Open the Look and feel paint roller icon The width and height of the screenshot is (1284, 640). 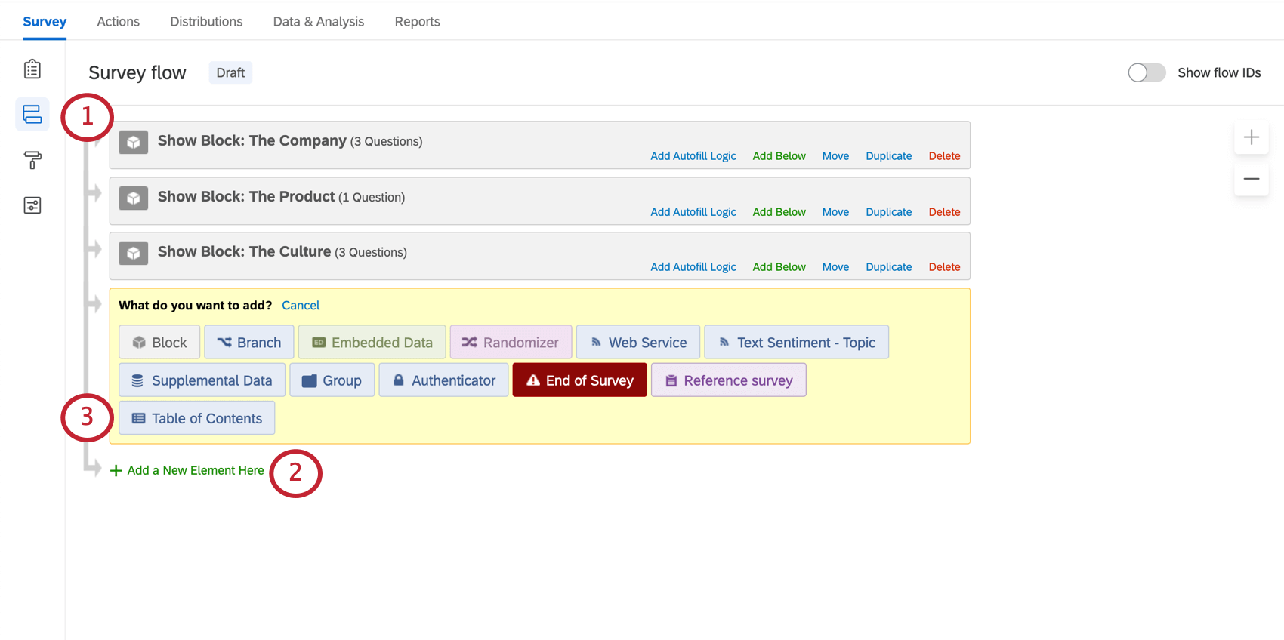[32, 160]
